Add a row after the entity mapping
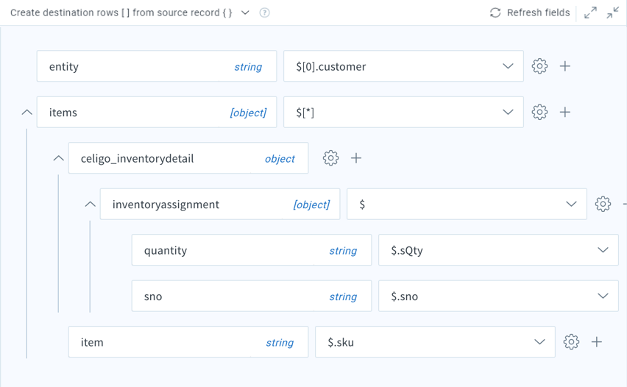 [x=564, y=66]
